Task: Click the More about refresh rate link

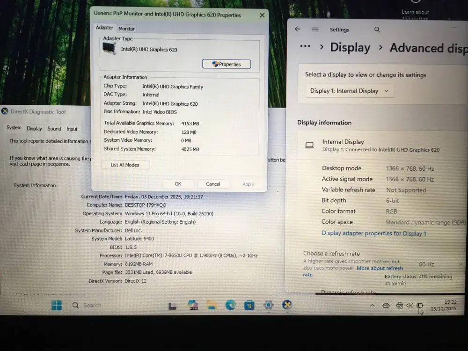Action: [x=380, y=268]
